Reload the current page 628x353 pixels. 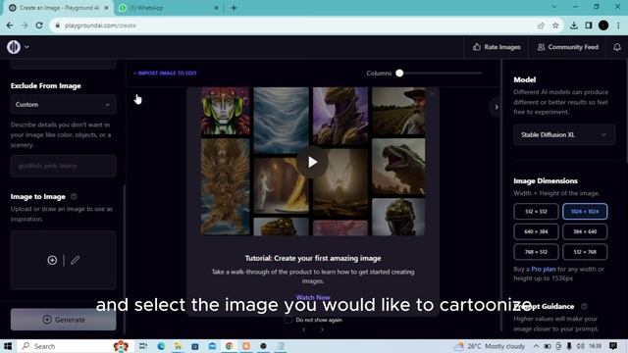pos(39,25)
